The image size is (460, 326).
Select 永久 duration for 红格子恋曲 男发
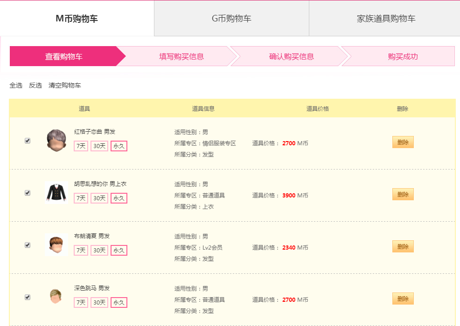click(x=119, y=146)
